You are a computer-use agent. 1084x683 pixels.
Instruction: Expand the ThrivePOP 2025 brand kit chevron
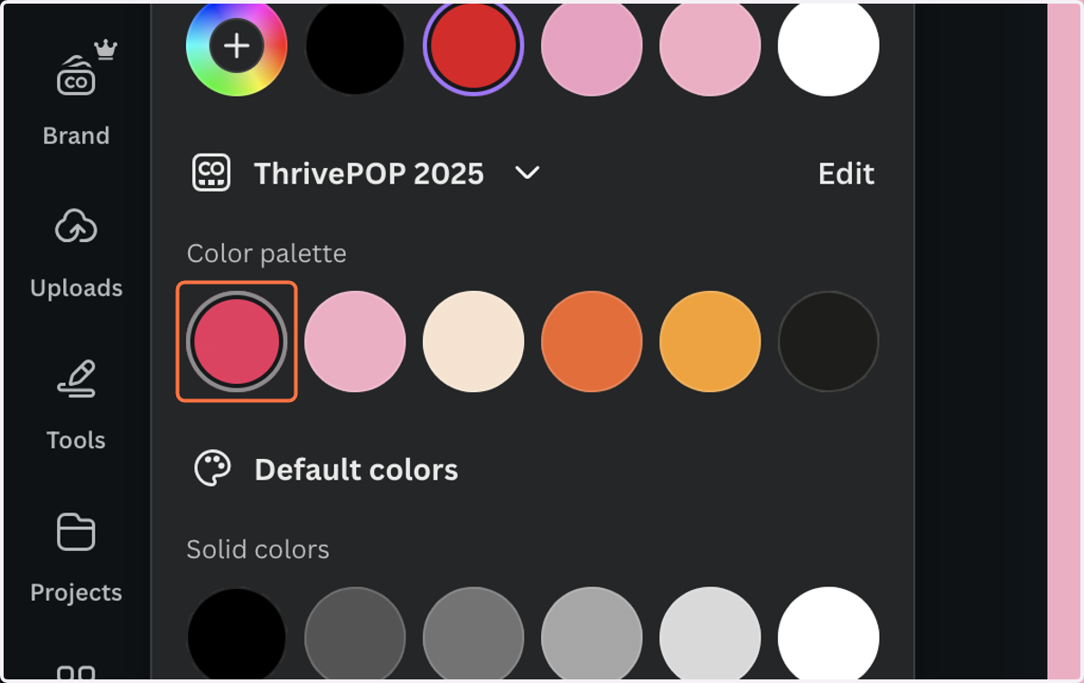527,173
